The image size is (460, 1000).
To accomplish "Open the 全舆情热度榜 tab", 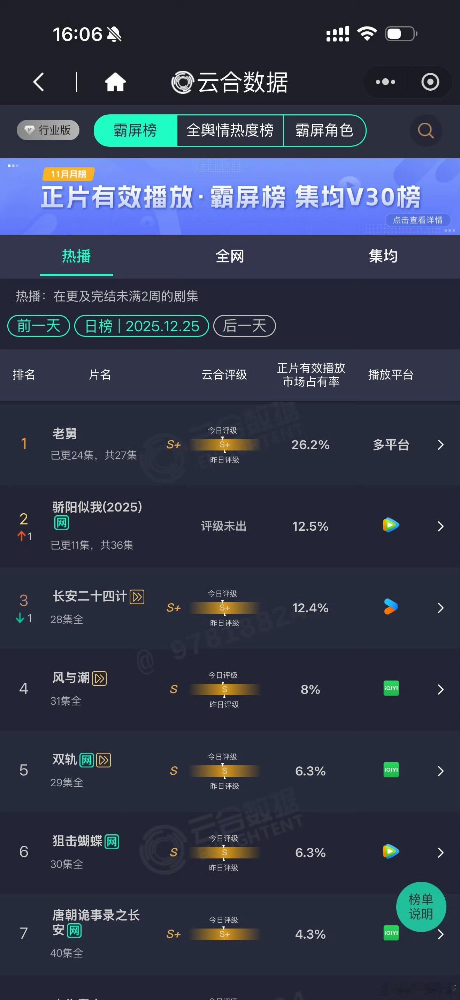I will 230,131.
